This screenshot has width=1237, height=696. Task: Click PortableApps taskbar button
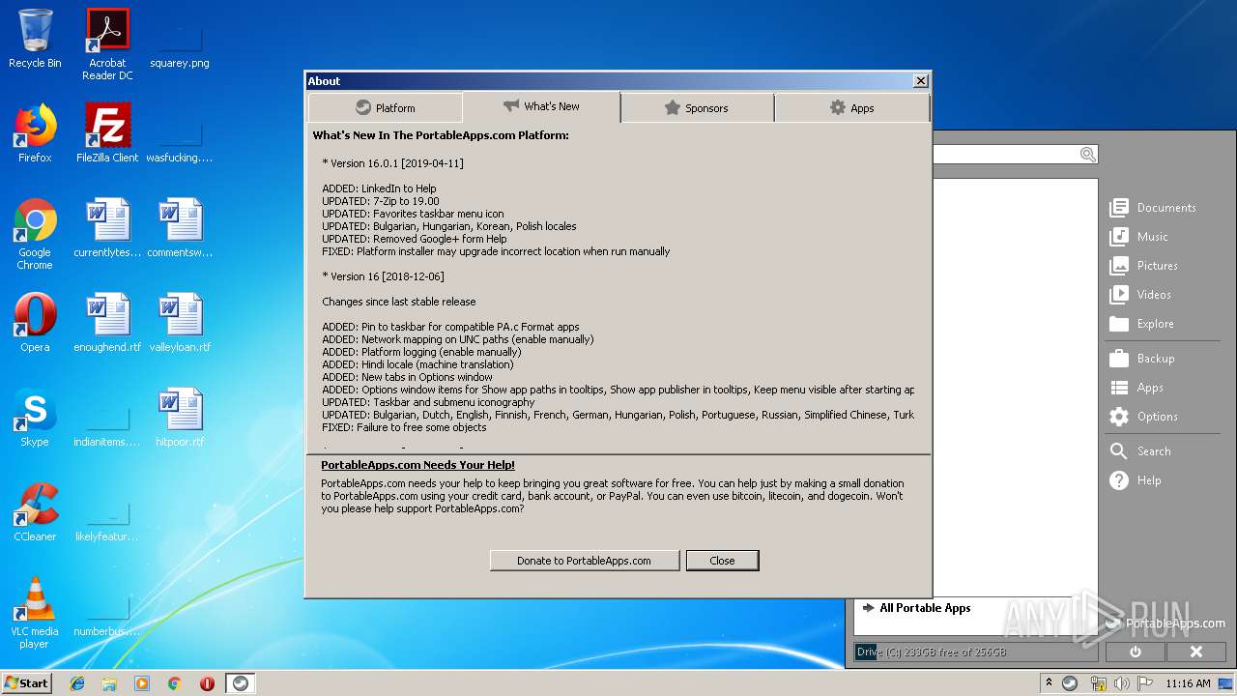(241, 683)
